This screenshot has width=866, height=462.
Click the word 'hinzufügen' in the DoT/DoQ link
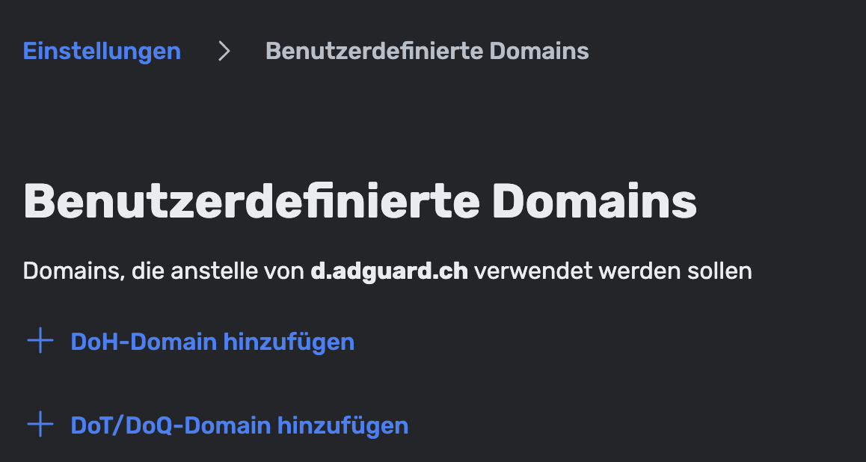[x=343, y=425]
